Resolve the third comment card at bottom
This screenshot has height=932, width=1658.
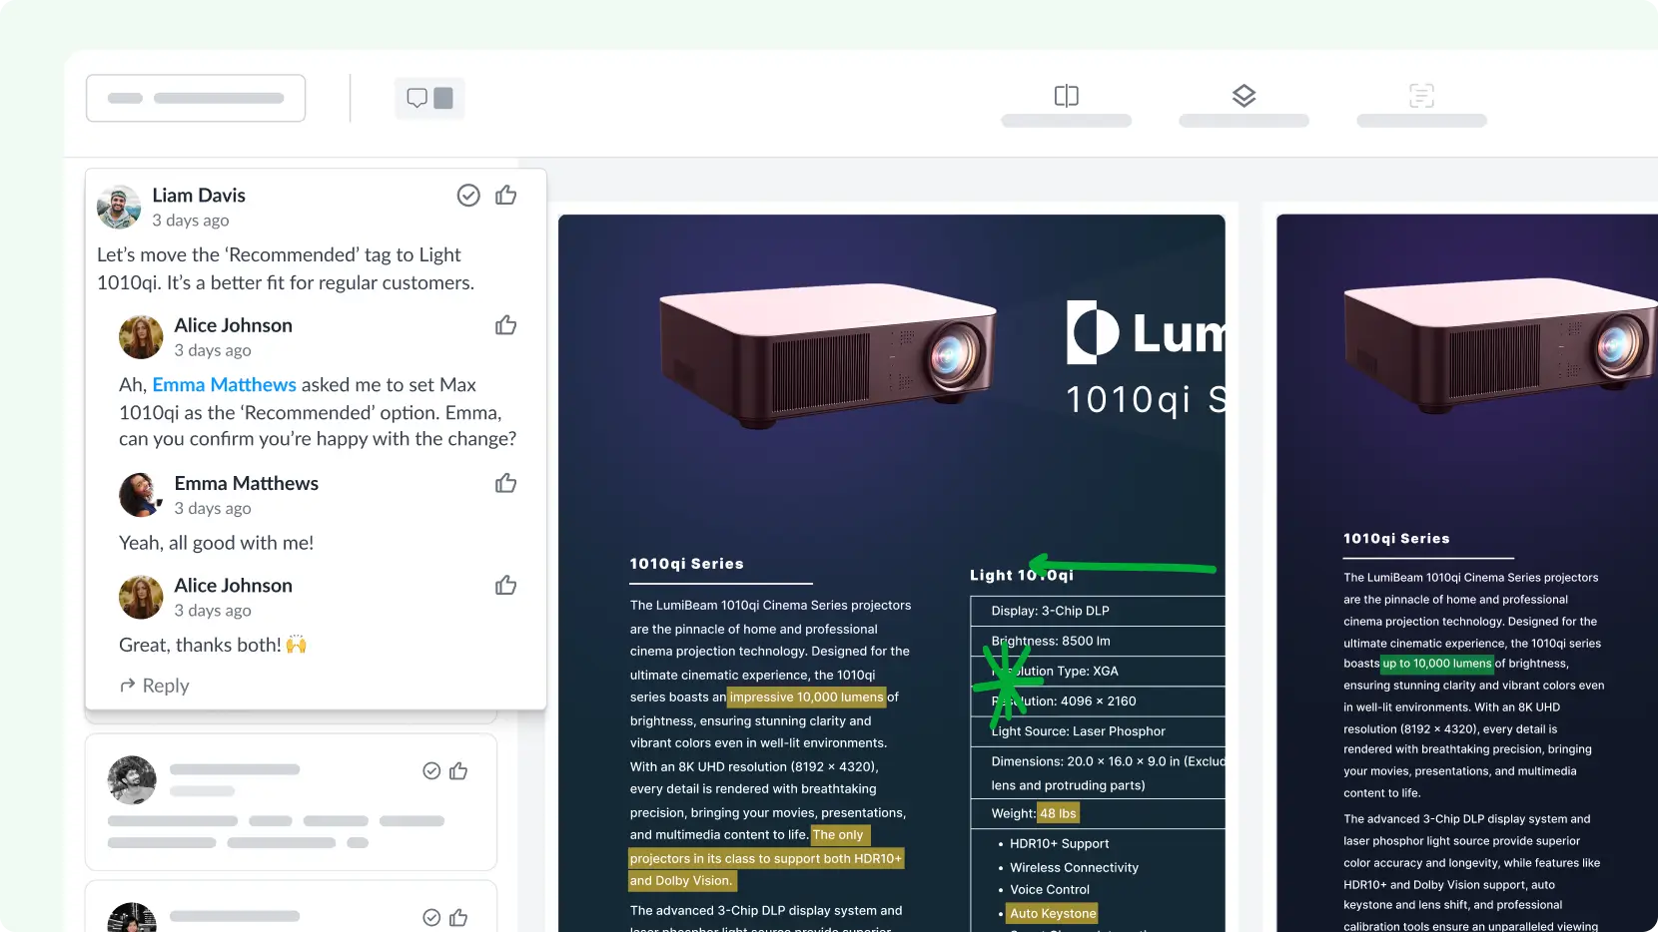coord(431,917)
